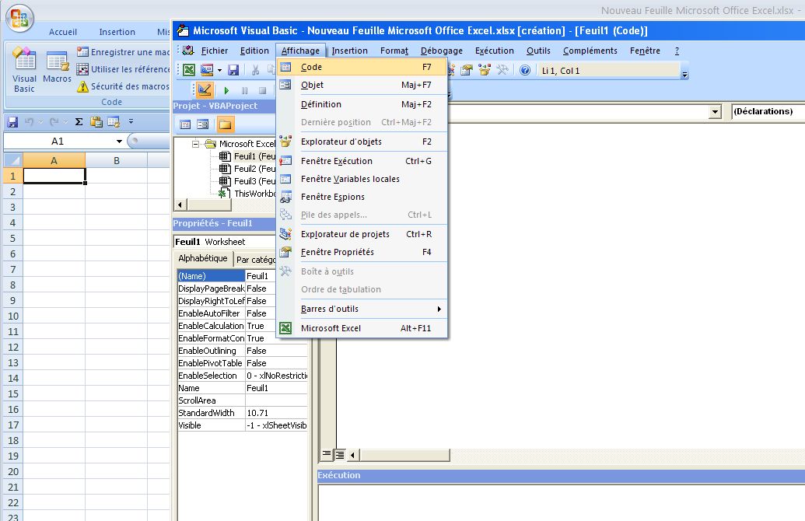Image resolution: width=805 pixels, height=521 pixels.
Task: Click the Enregistrer une macro icon
Action: click(x=82, y=52)
